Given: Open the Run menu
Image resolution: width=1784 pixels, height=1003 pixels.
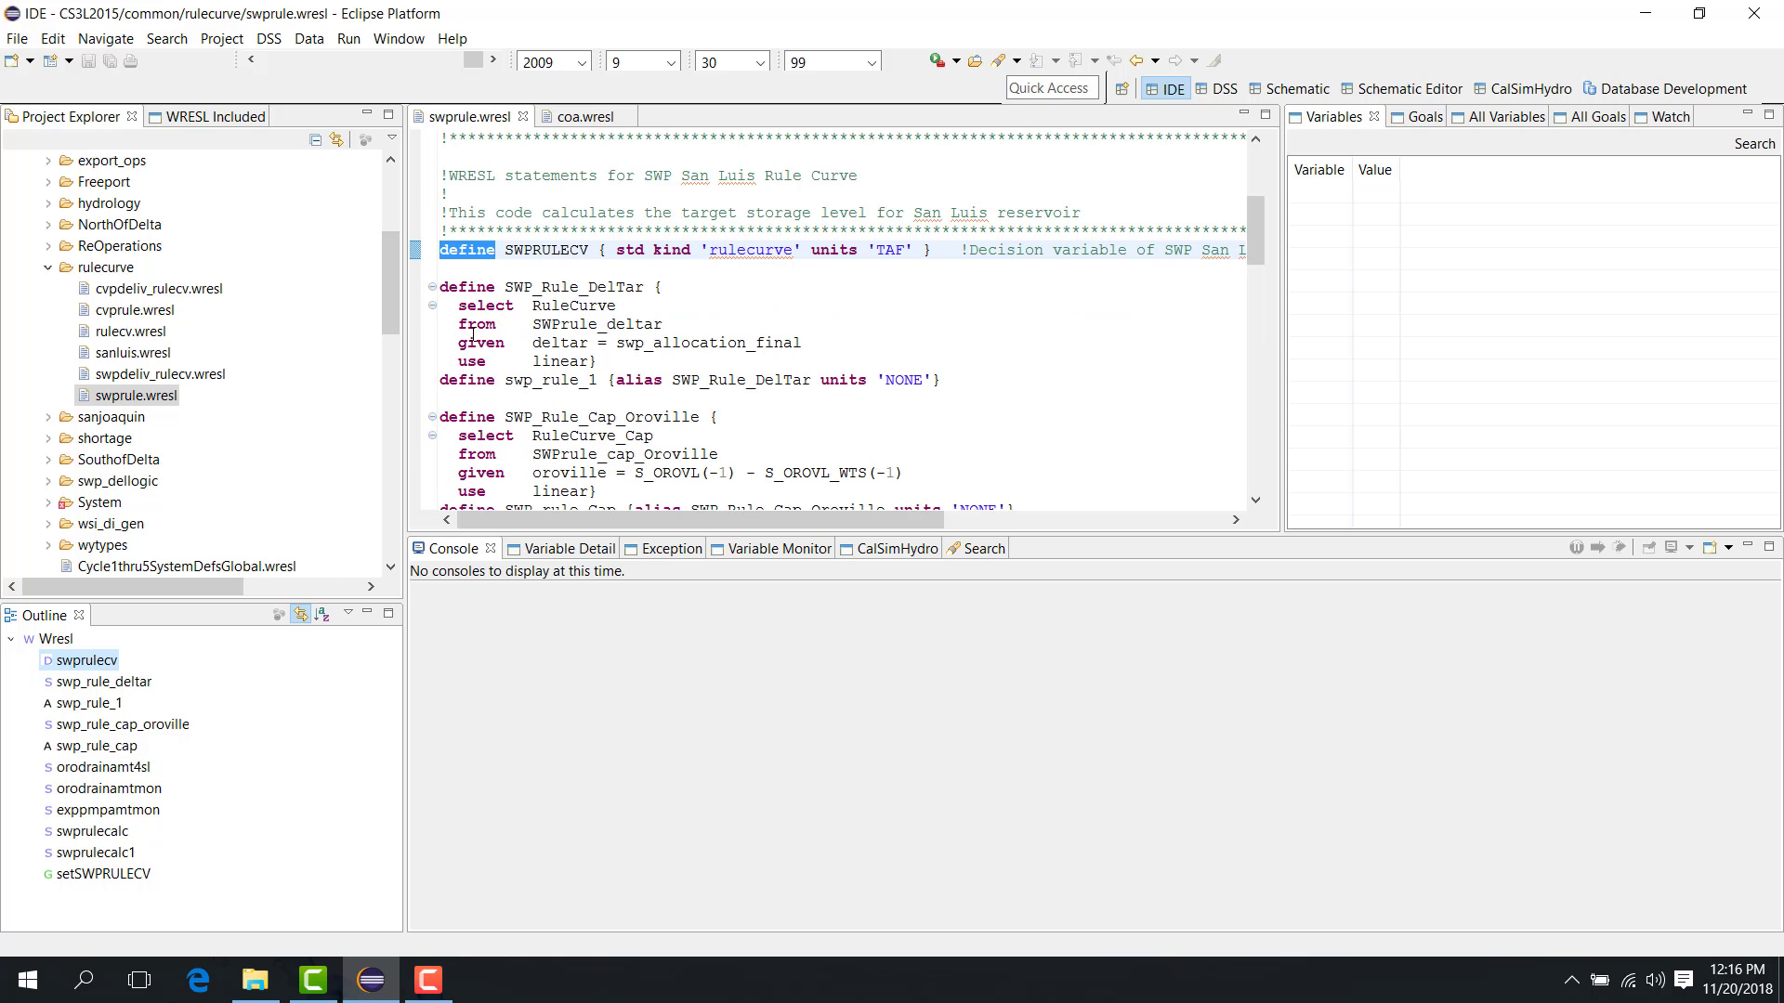Looking at the screenshot, I should [348, 39].
